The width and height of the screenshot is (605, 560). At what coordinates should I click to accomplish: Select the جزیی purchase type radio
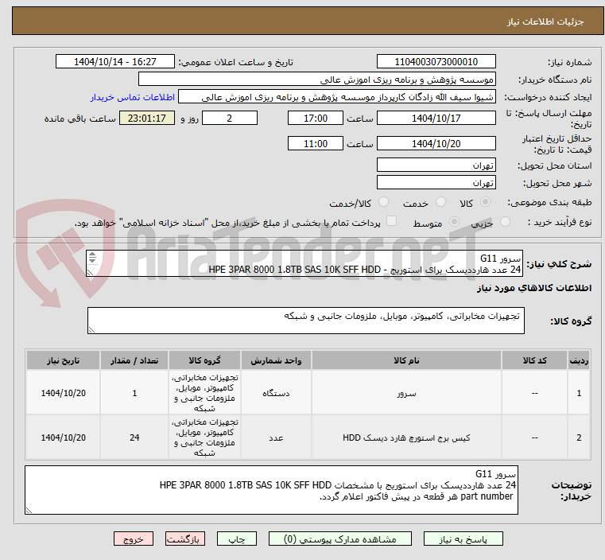[x=505, y=221]
